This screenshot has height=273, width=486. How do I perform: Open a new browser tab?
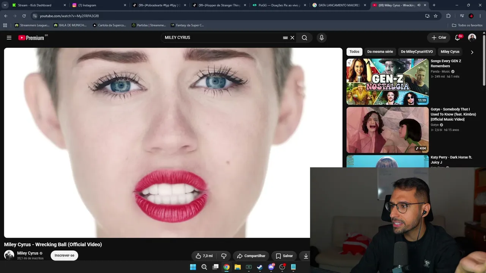tap(434, 5)
